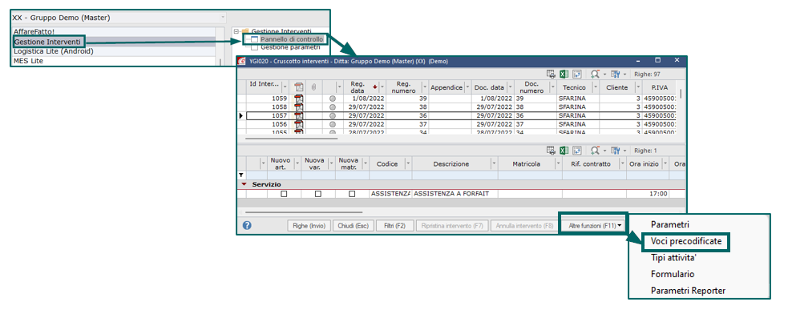Choose Tipi attivita' menu entry
Viewport: 788px width, 310px height.
tap(673, 258)
